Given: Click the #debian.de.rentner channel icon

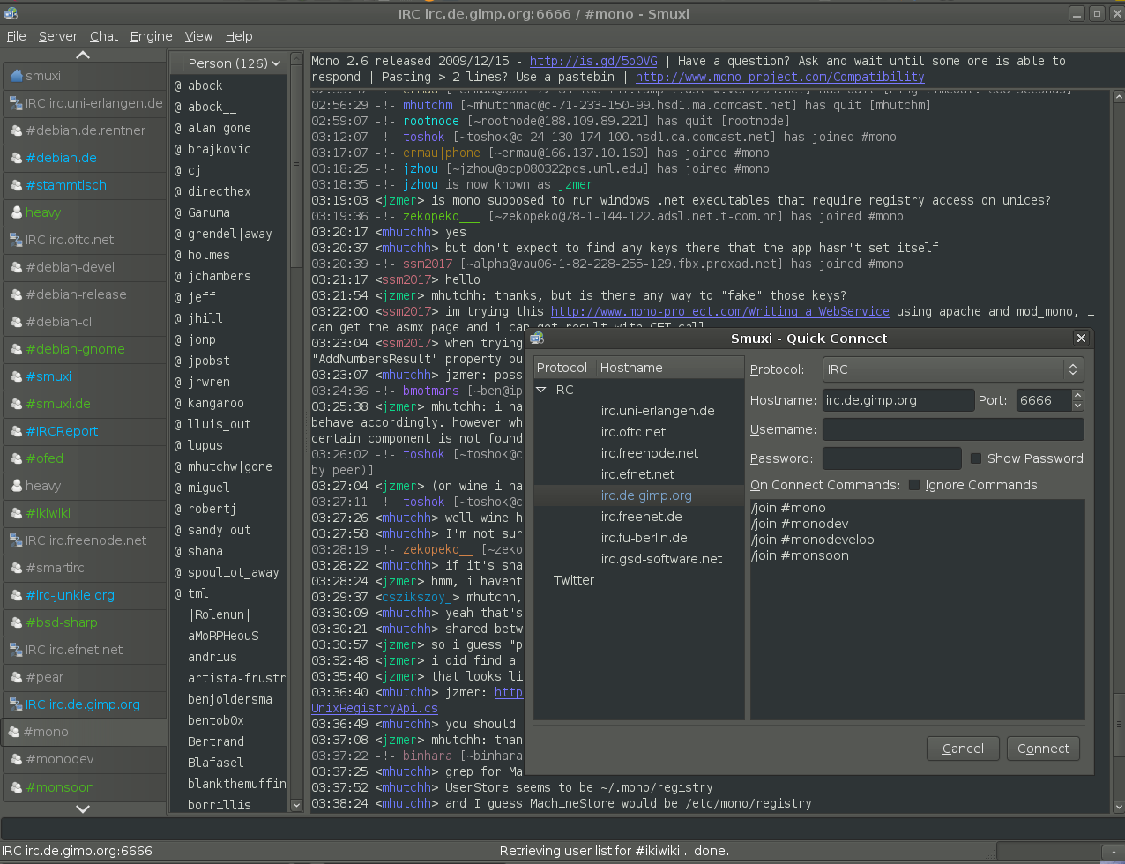Looking at the screenshot, I should tap(16, 130).
